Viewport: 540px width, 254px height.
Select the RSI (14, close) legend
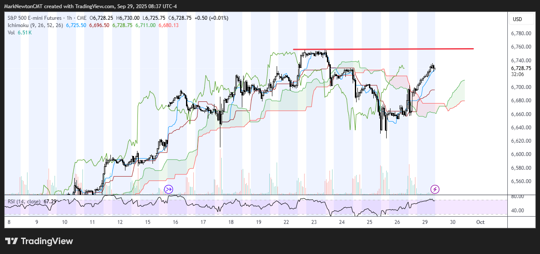coord(24,201)
